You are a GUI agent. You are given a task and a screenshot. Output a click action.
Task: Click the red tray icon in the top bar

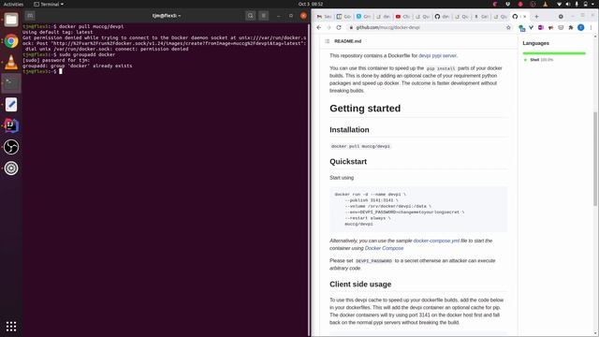pyautogui.click(x=520, y=4)
